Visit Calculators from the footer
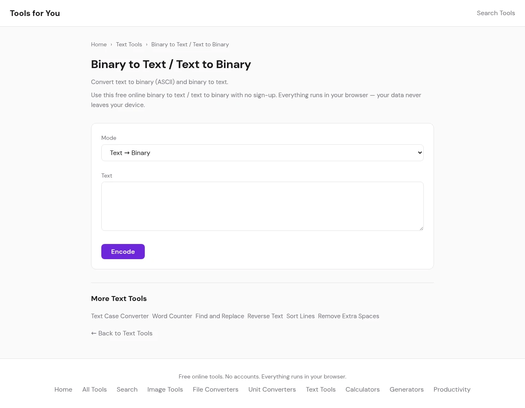Screen dimensions: 525x408 point(362,390)
